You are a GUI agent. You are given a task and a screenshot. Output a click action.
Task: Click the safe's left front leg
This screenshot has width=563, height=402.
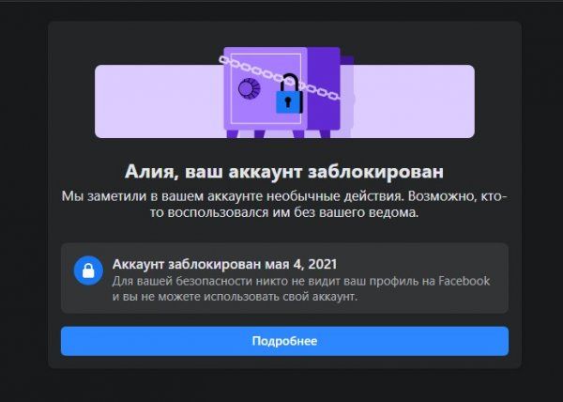click(x=233, y=134)
